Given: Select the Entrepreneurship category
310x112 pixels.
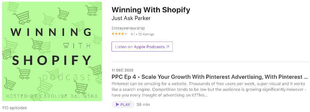Looking at the screenshot, I should [x=128, y=28].
